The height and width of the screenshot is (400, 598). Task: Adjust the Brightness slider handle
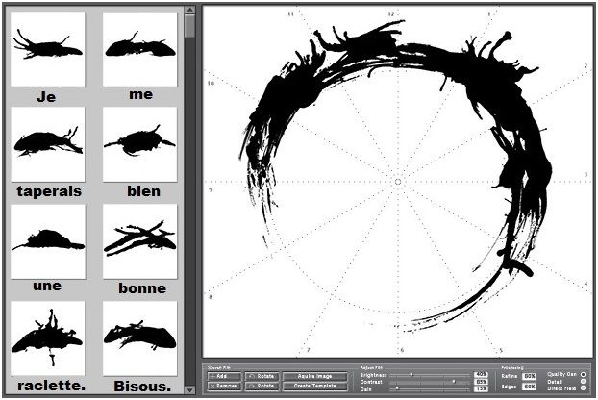tap(411, 374)
